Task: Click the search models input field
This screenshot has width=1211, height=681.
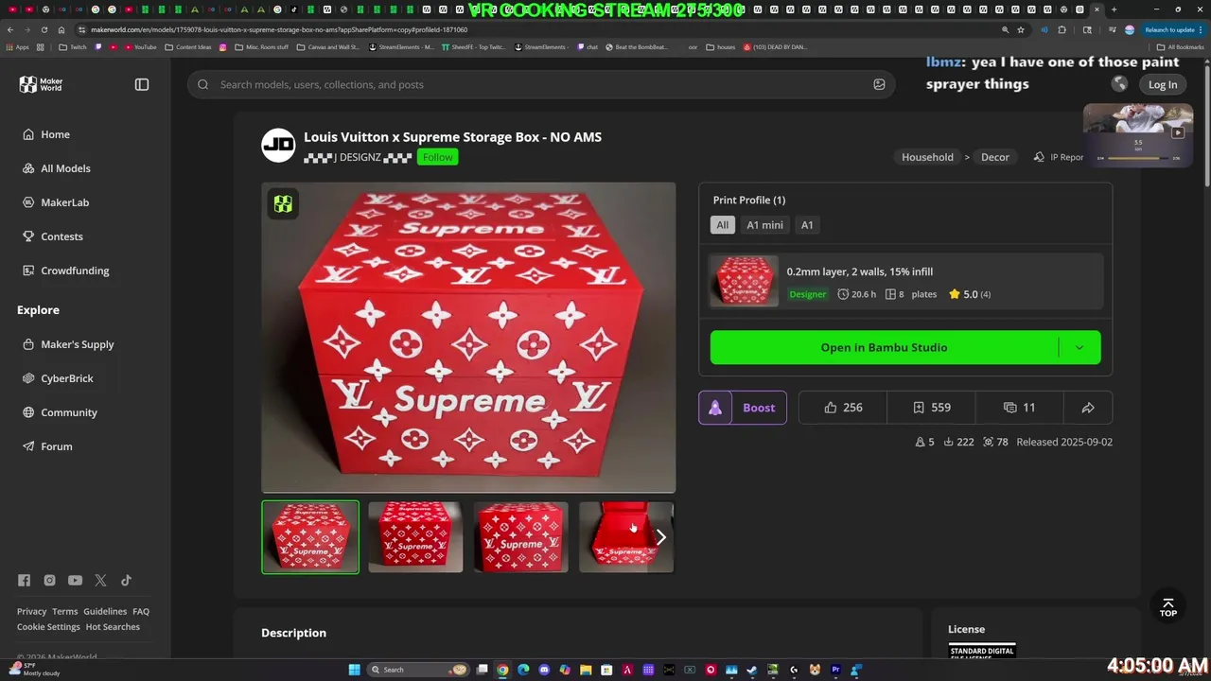Action: click(x=542, y=84)
